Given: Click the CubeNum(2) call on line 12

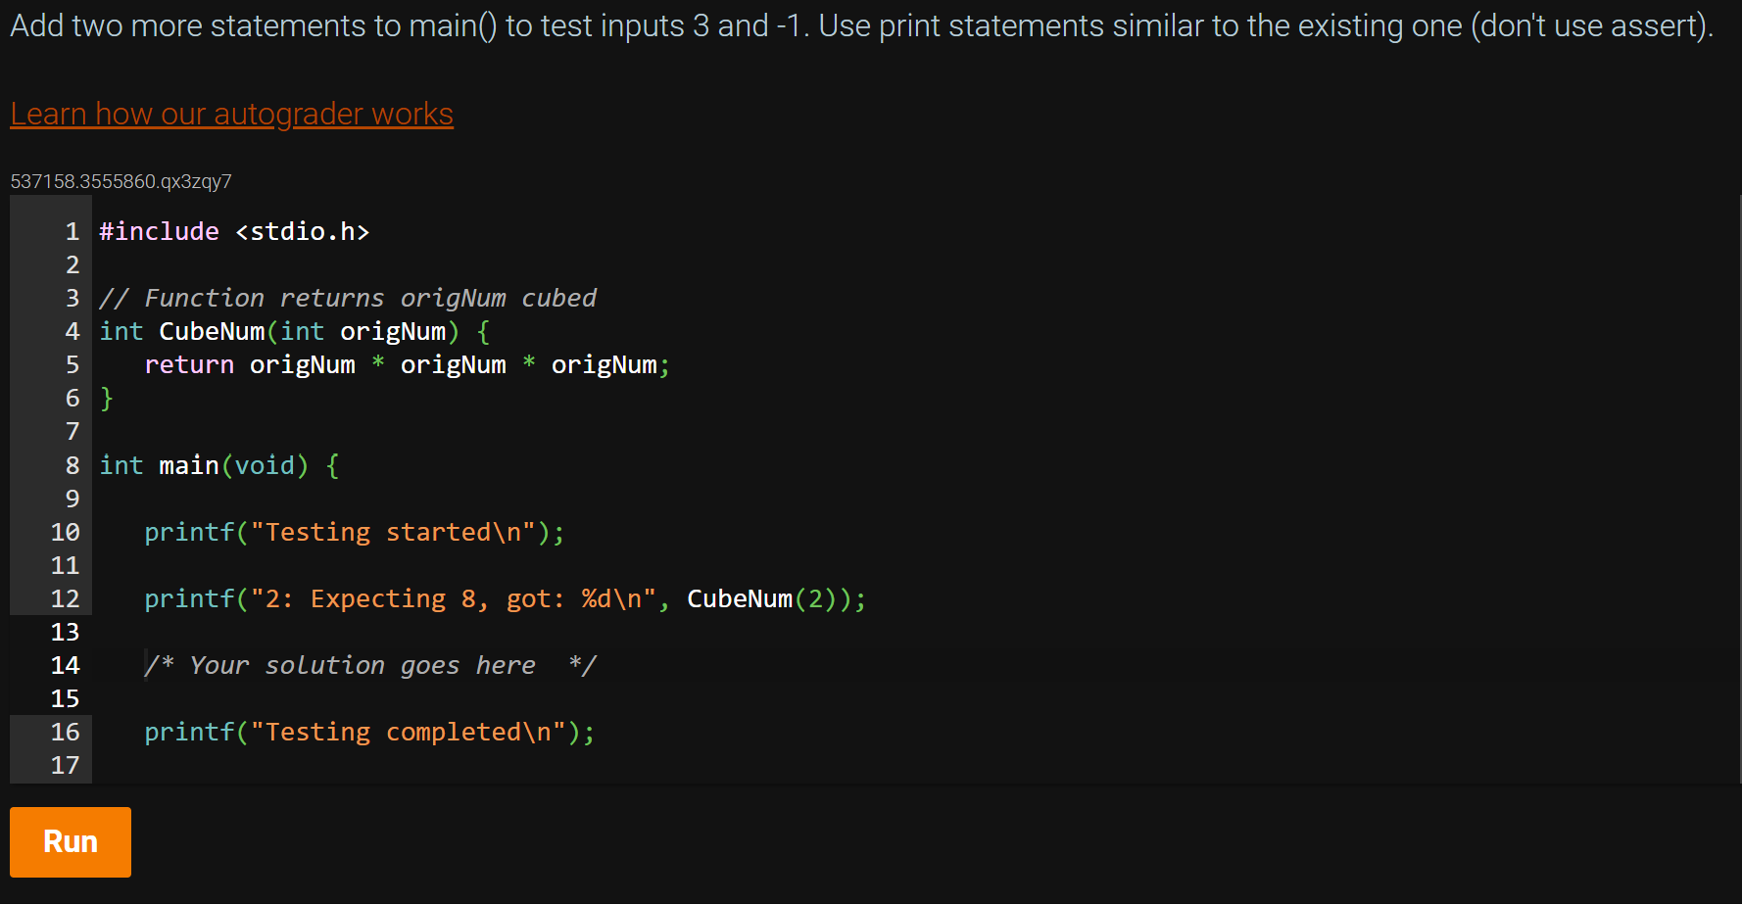Looking at the screenshot, I should 774,598.
